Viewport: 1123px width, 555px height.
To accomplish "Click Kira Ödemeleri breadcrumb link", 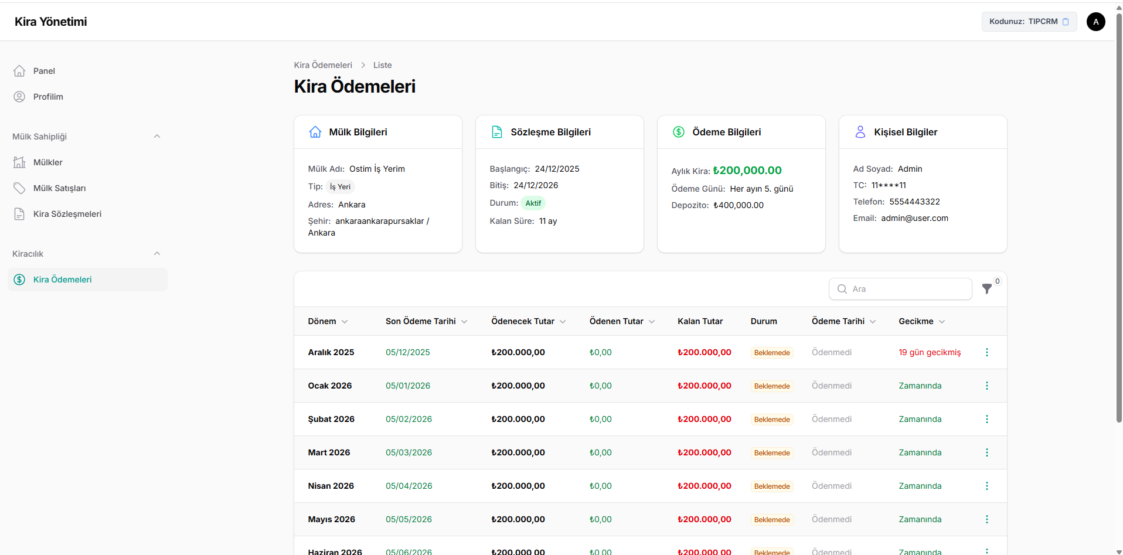I will (323, 65).
